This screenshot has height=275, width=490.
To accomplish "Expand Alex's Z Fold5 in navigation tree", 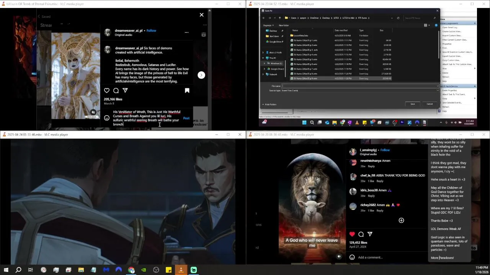I will point(263,52).
